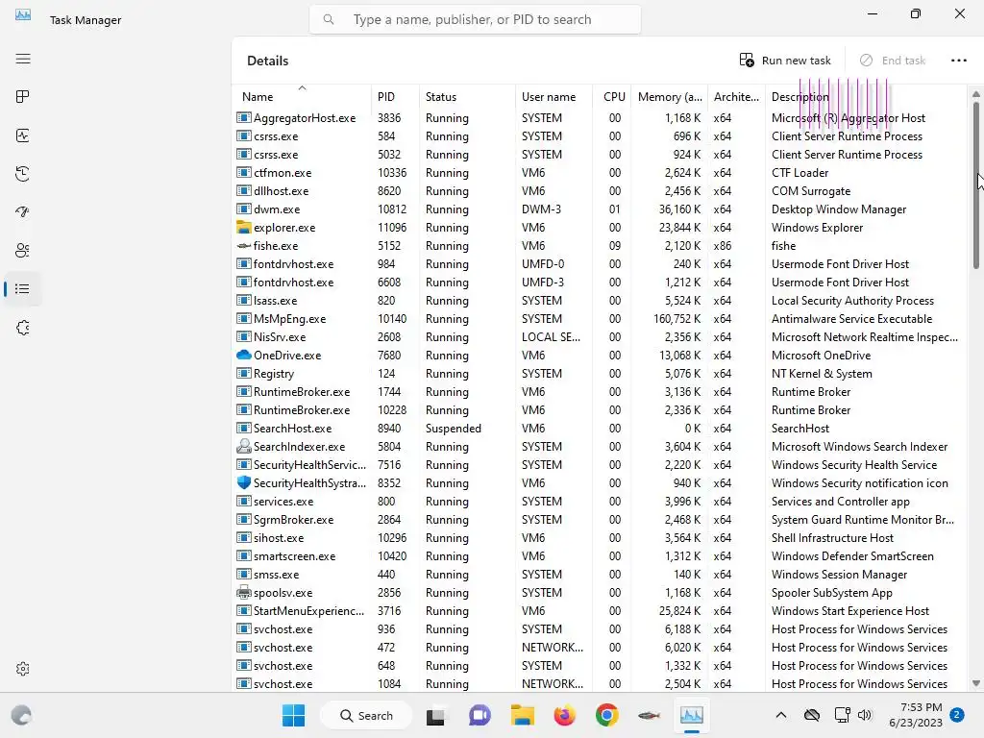Launch Firefox from taskbar
This screenshot has height=738, width=984.
click(x=565, y=715)
